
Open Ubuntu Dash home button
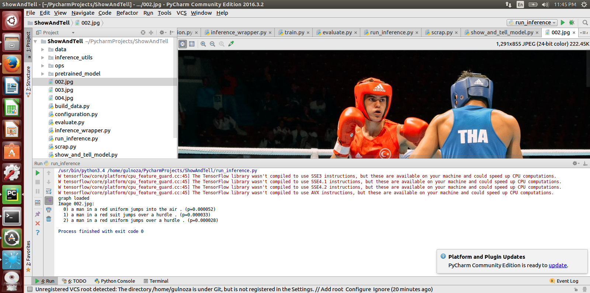12,20
